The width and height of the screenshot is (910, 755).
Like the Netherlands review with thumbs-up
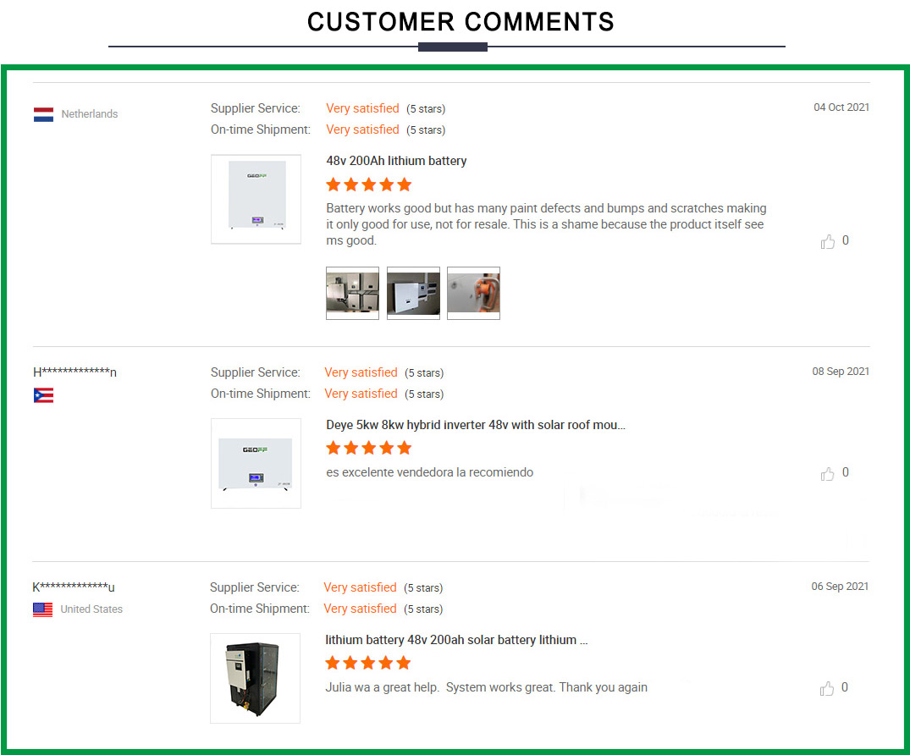point(828,242)
